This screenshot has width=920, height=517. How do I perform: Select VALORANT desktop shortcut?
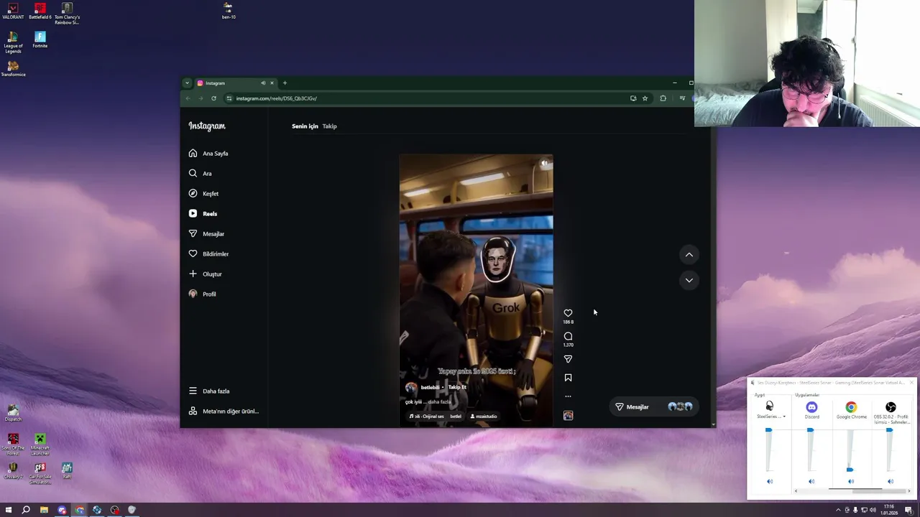click(13, 11)
